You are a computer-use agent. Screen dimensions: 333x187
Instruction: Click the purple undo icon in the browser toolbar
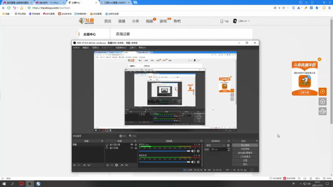point(14,8)
